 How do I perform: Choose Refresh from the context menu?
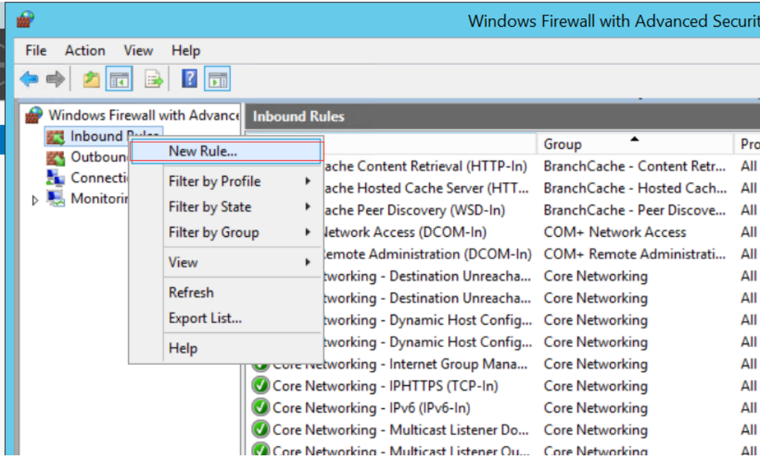tap(226, 292)
